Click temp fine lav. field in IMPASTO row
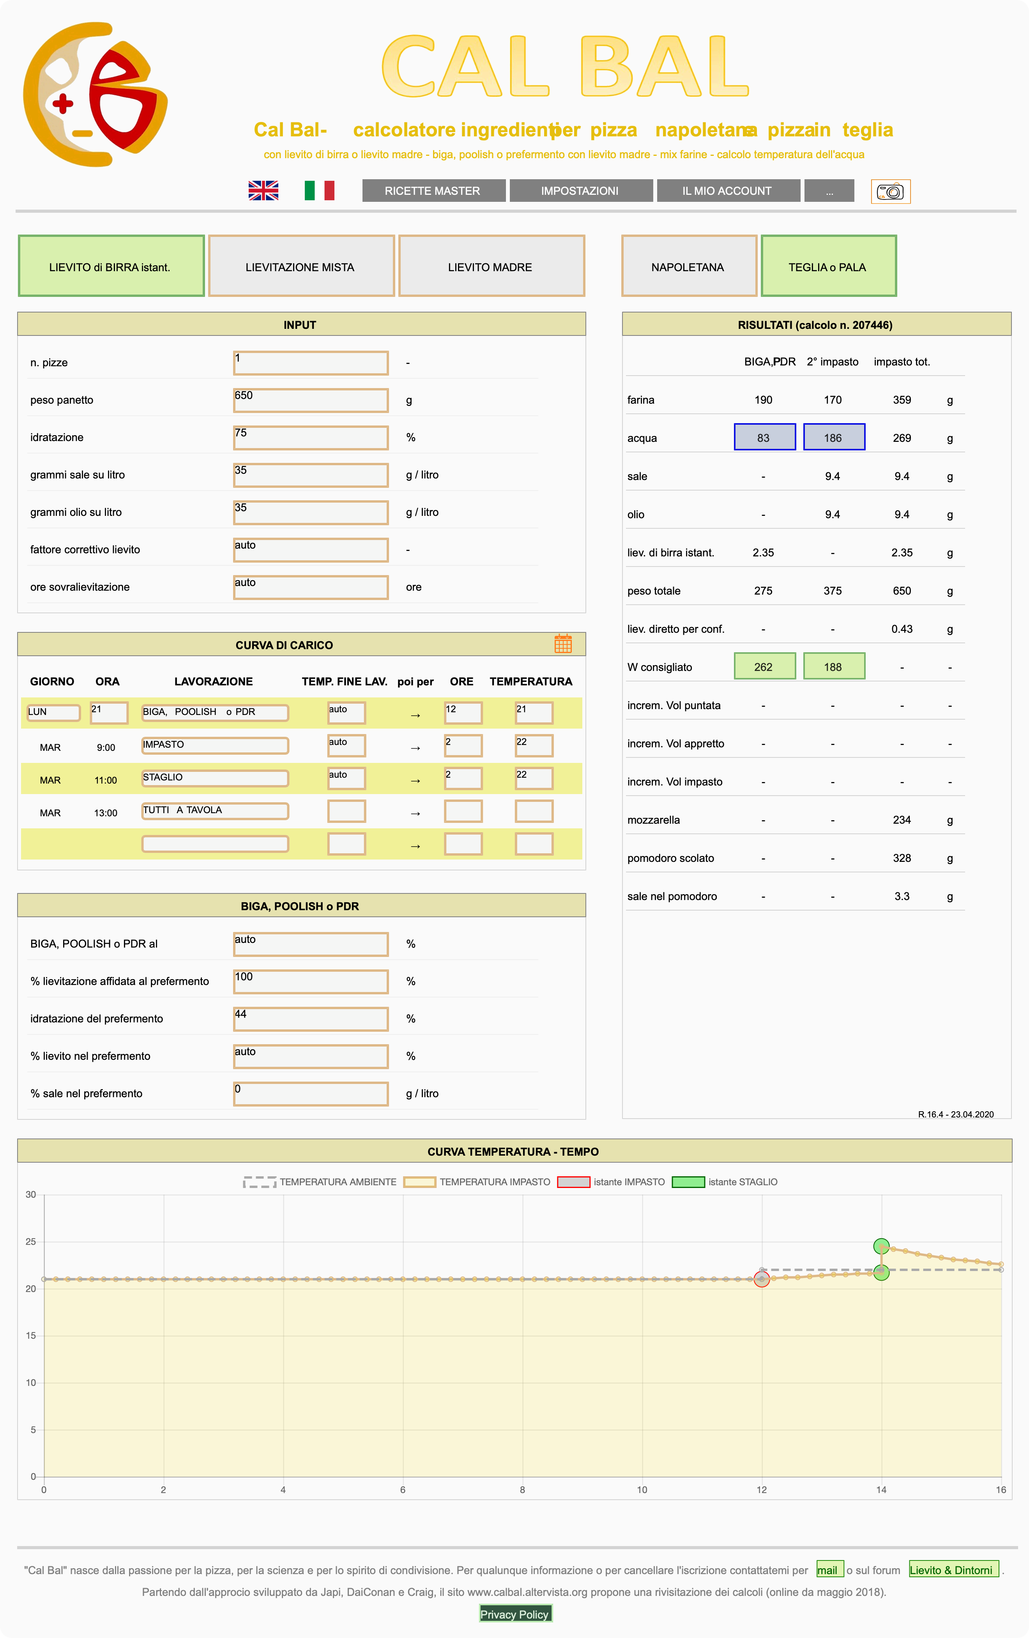The width and height of the screenshot is (1029, 1638). [347, 745]
